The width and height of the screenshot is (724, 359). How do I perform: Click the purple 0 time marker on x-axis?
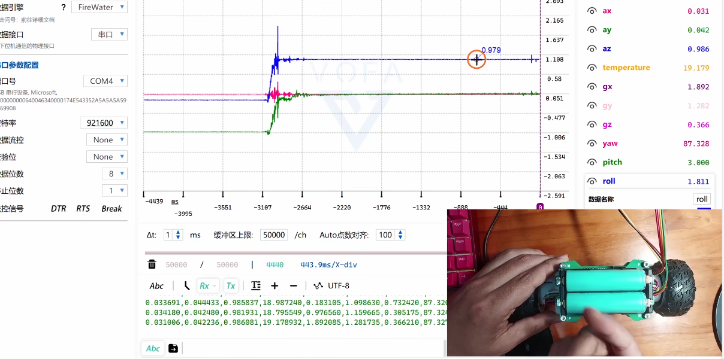540,207
